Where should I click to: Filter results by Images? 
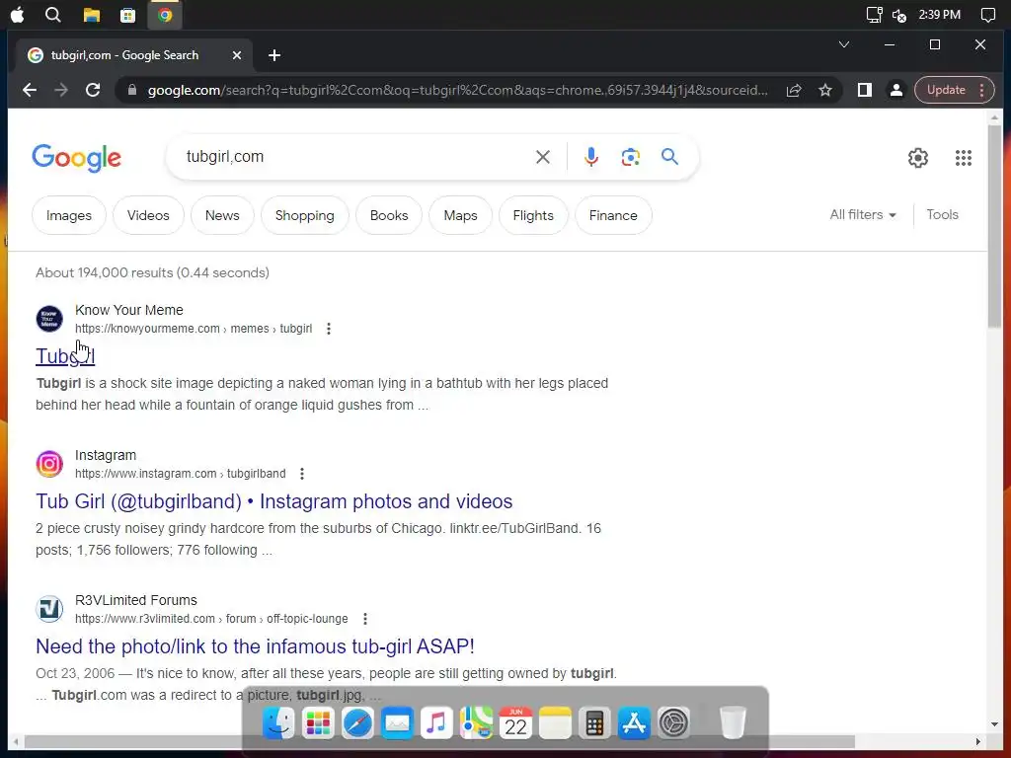pos(69,215)
